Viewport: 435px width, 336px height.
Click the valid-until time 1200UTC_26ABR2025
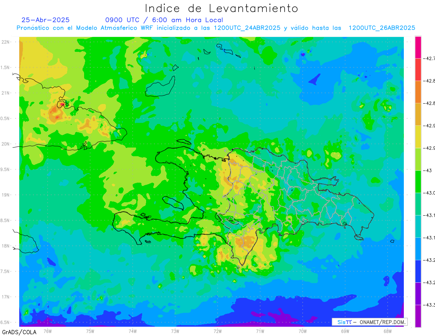click(382, 28)
